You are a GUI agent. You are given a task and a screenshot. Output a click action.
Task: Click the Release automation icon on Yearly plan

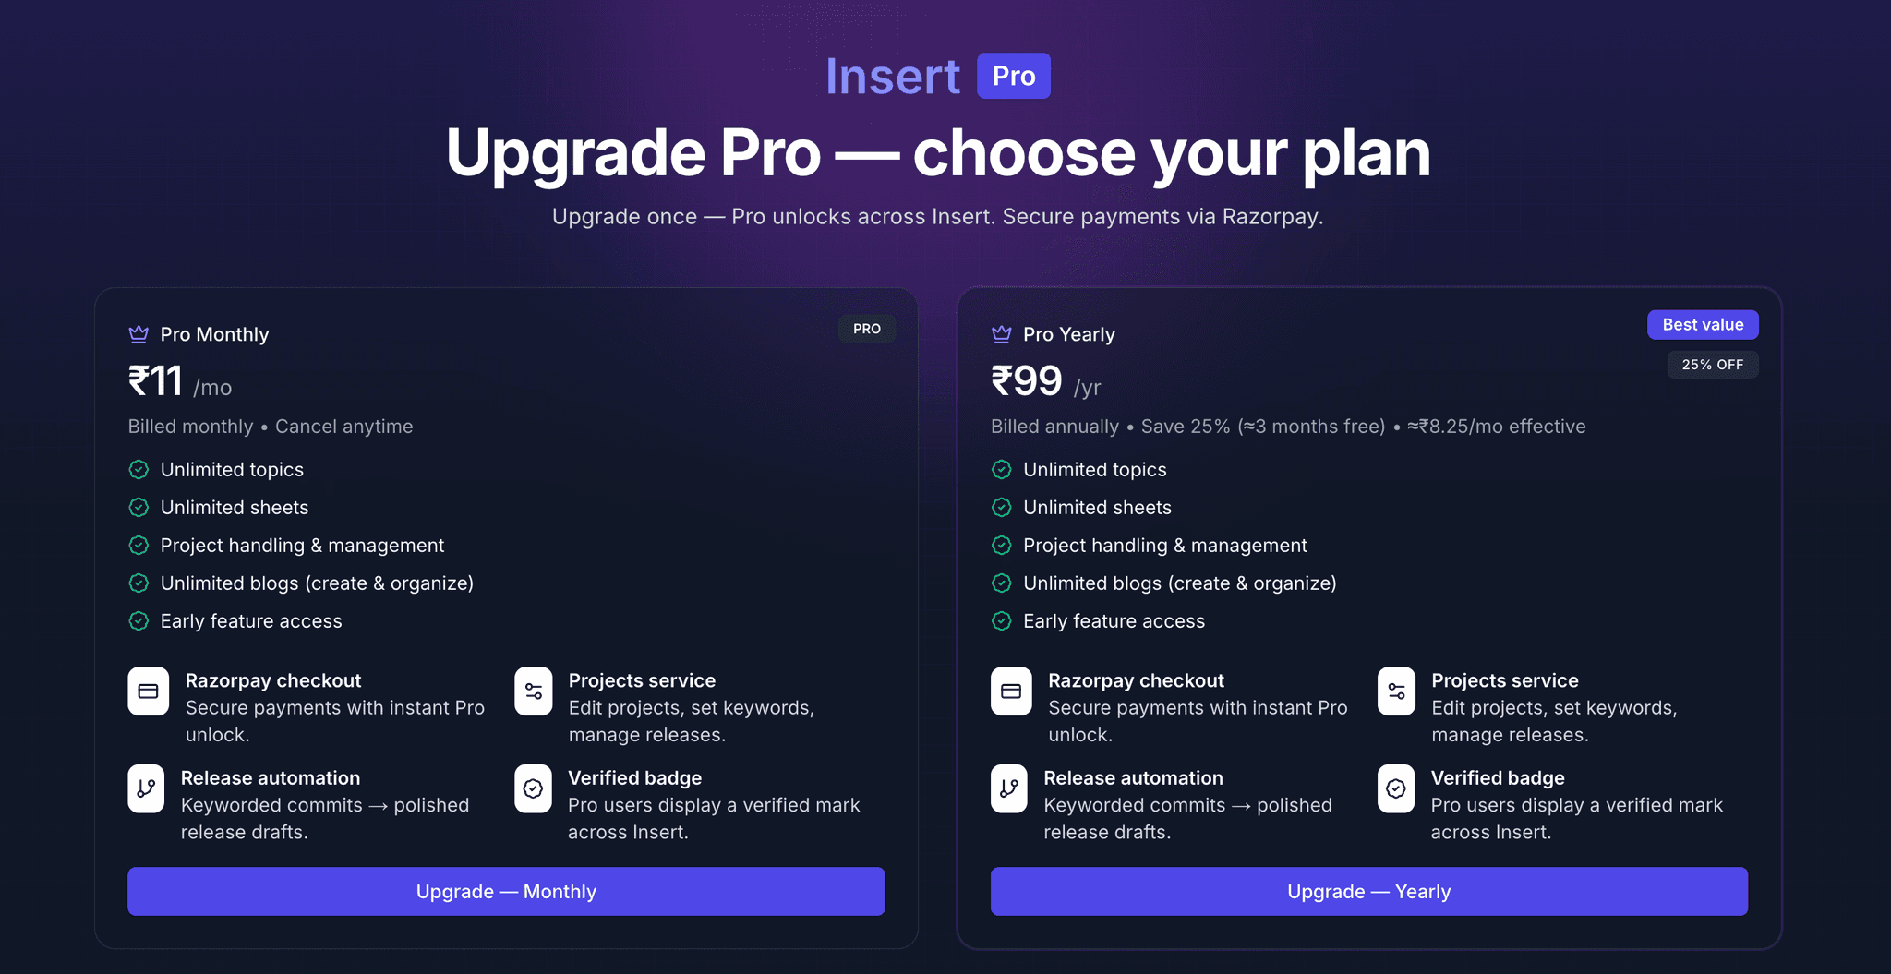pyautogui.click(x=1009, y=788)
